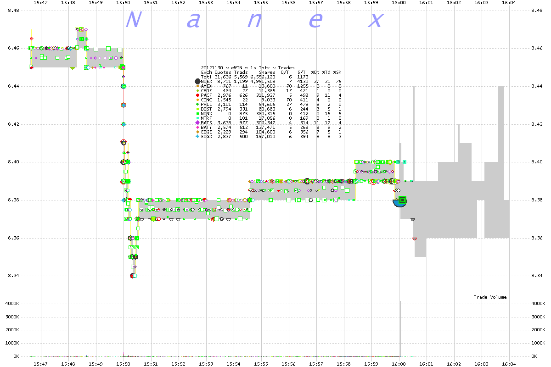Select total quotes value 31,636
The height and width of the screenshot is (367, 551).
[223, 77]
